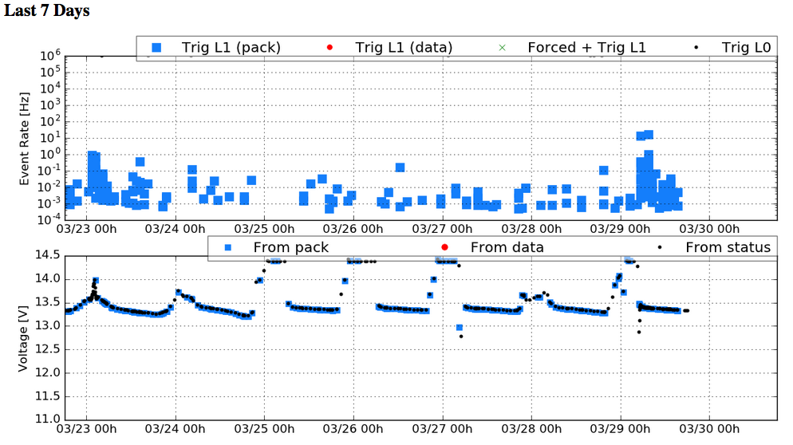The width and height of the screenshot is (793, 445).
Task: Click the 13.5 tick on the voltage axis
Action: (47, 302)
